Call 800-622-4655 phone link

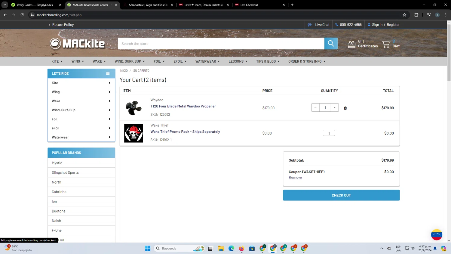tap(348, 25)
